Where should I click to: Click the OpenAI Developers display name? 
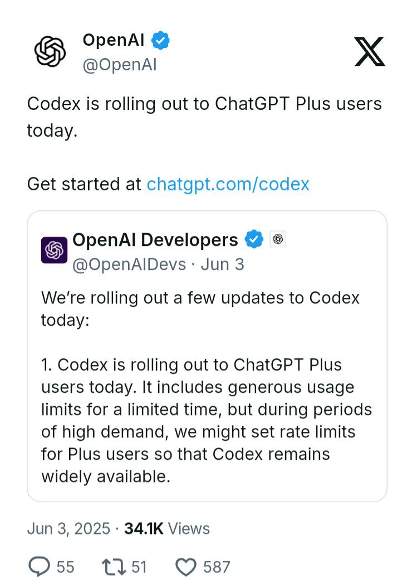155,240
